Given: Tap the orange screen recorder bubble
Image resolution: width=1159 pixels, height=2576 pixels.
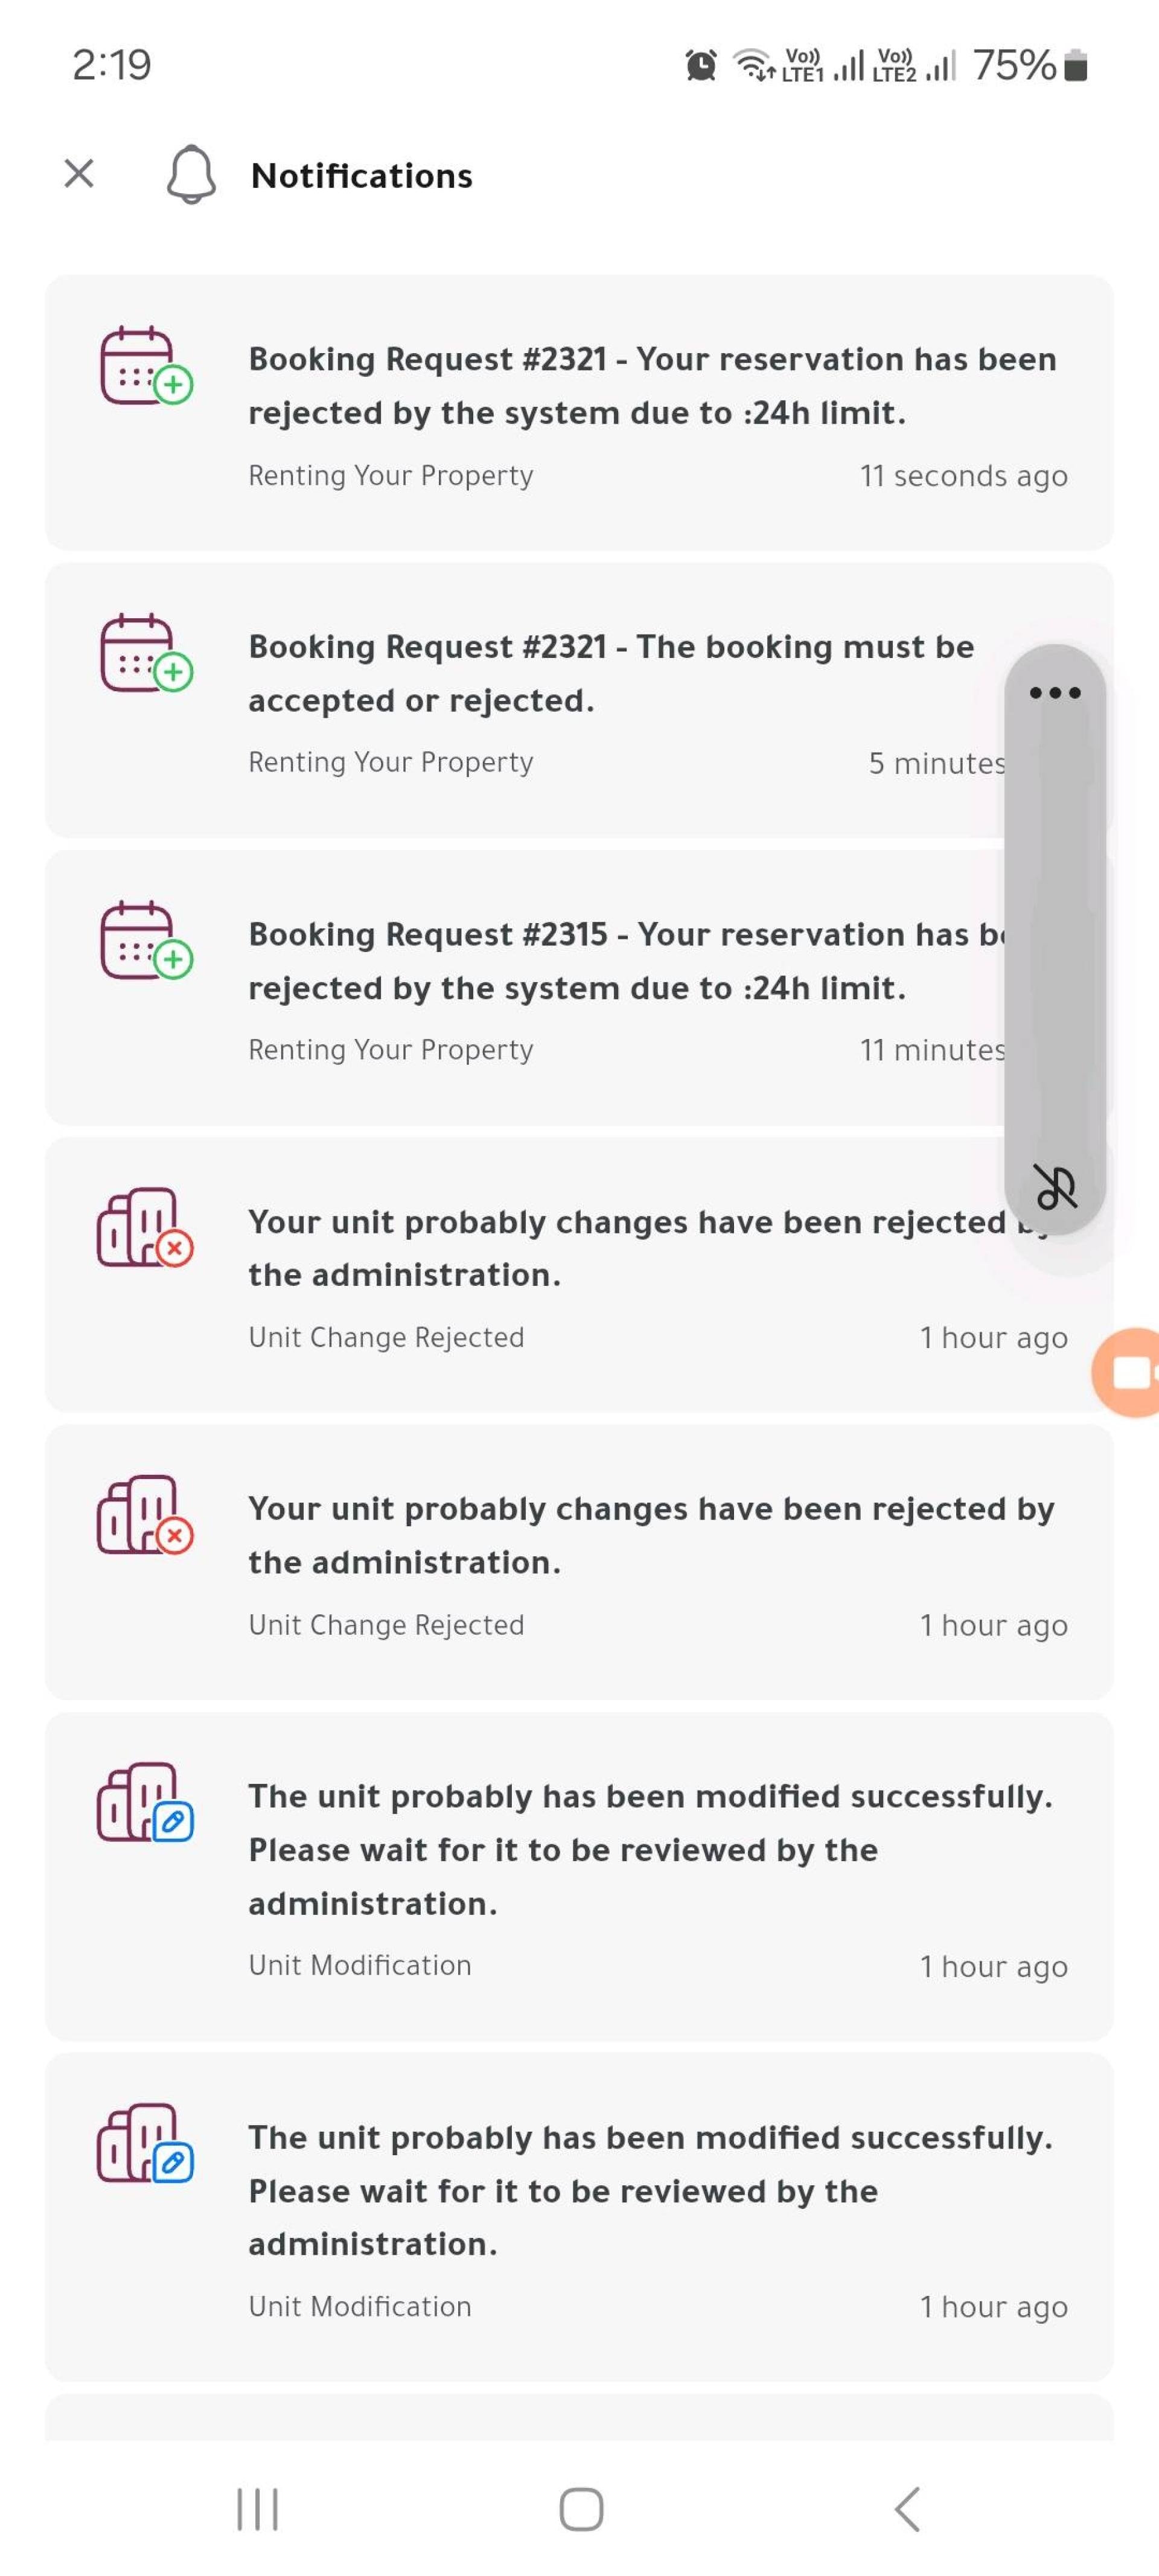Looking at the screenshot, I should click(1126, 1372).
